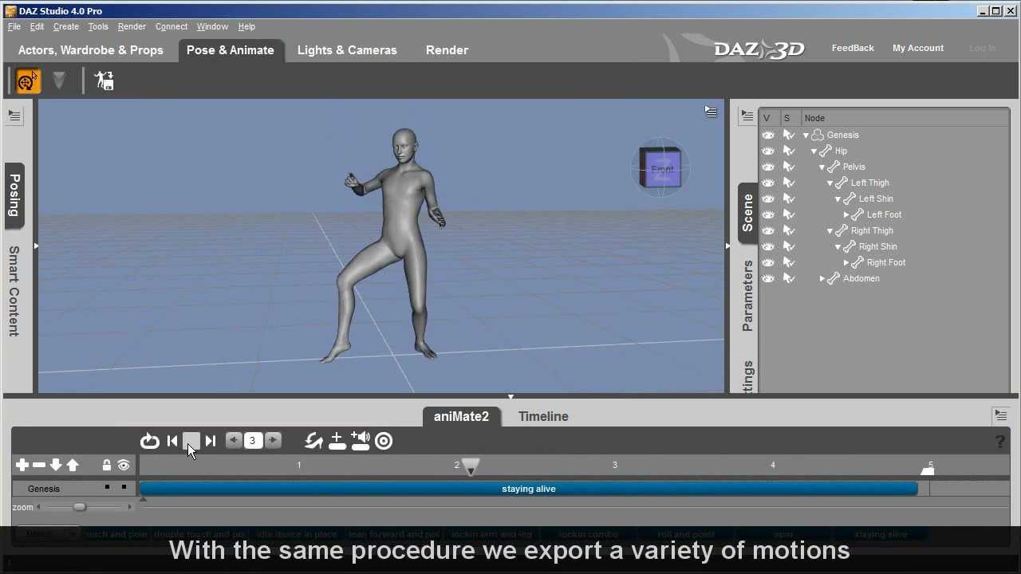Expand the Left Foot tree node

846,214
